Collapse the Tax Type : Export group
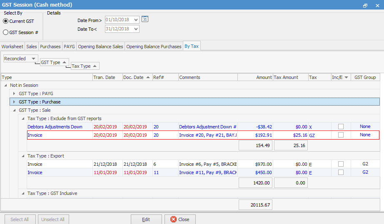The image size is (384, 224). 23,156
